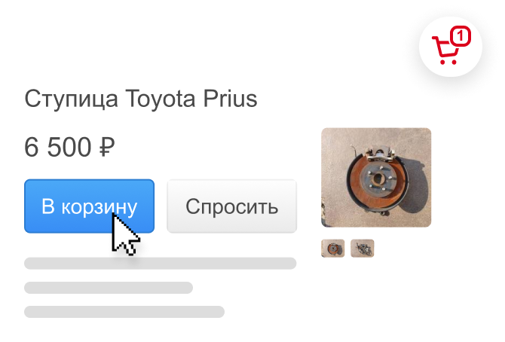
Task: Open the red shopping cart icon
Action: point(450,47)
